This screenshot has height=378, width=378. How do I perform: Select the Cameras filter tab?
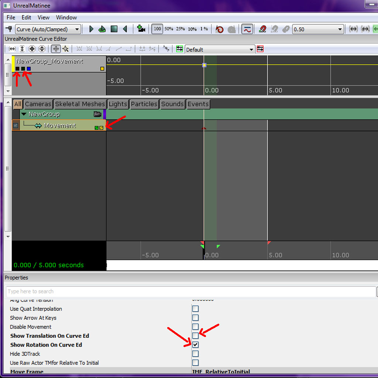38,104
